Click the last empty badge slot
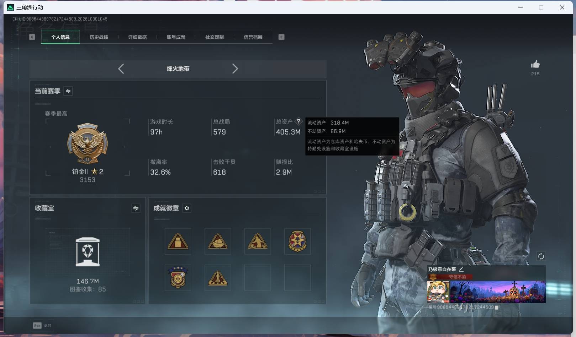576x337 pixels. click(297, 278)
